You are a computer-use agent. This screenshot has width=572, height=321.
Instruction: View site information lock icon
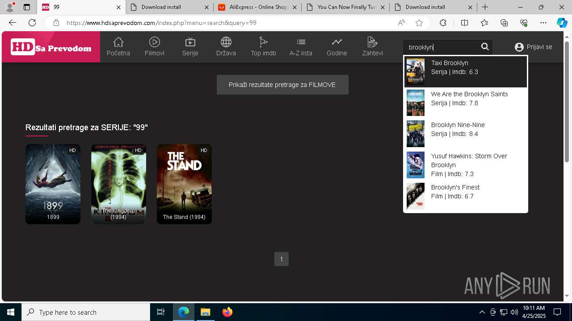coord(56,23)
